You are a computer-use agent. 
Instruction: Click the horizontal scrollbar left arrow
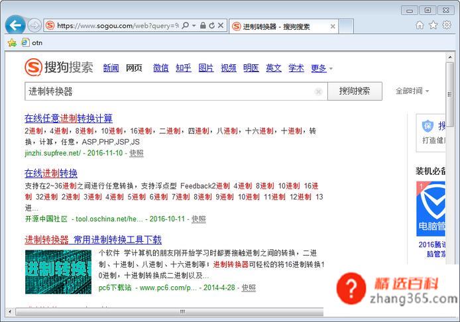point(10,311)
